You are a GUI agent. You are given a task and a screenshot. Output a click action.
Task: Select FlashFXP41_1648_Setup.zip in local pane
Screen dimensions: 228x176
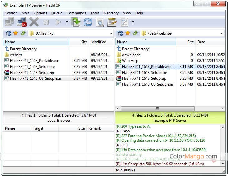[x=32, y=73]
